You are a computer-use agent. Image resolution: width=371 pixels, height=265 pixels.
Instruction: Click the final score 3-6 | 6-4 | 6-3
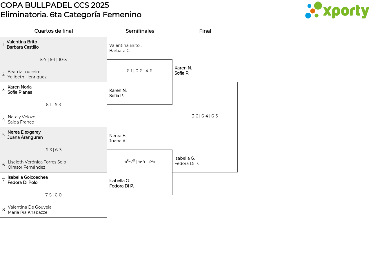[x=205, y=116]
